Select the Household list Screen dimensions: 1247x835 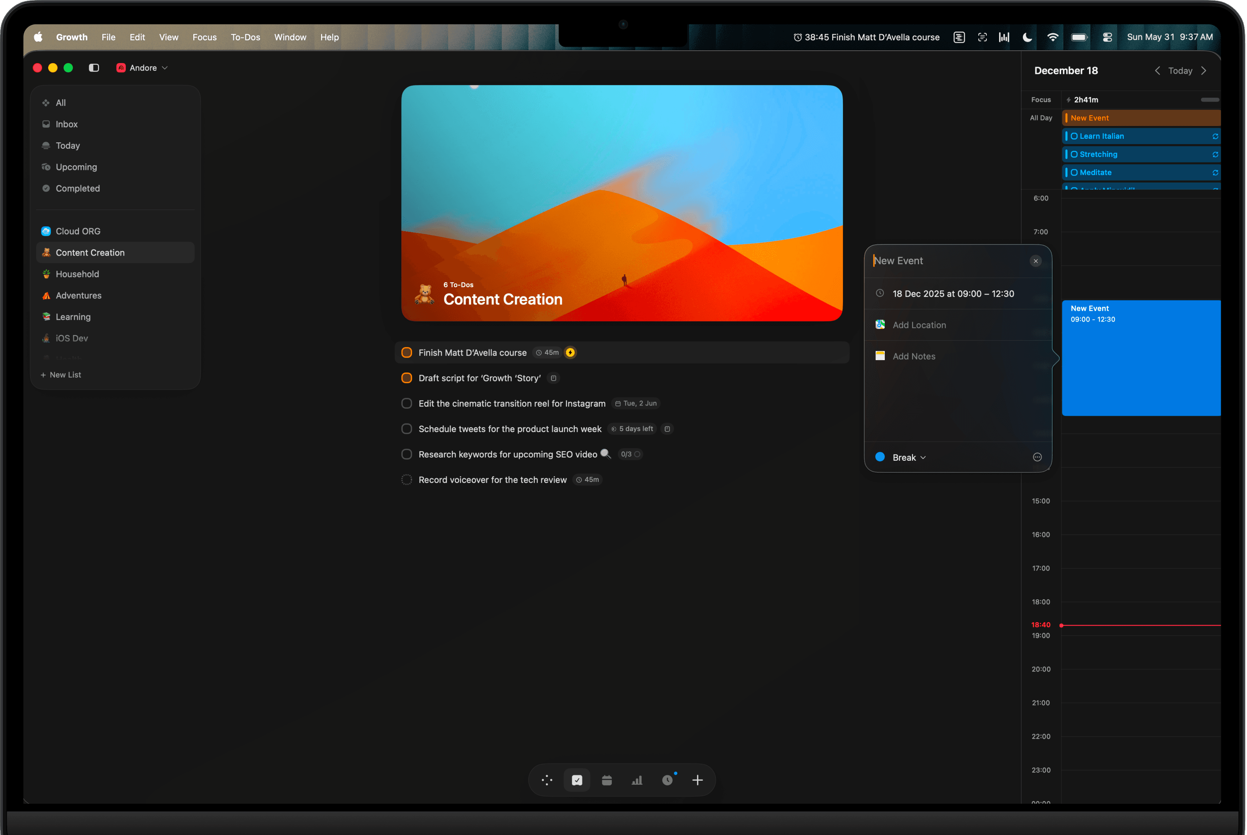click(115, 274)
